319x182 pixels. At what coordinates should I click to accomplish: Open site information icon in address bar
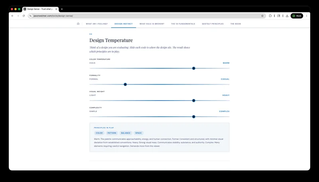31,16
